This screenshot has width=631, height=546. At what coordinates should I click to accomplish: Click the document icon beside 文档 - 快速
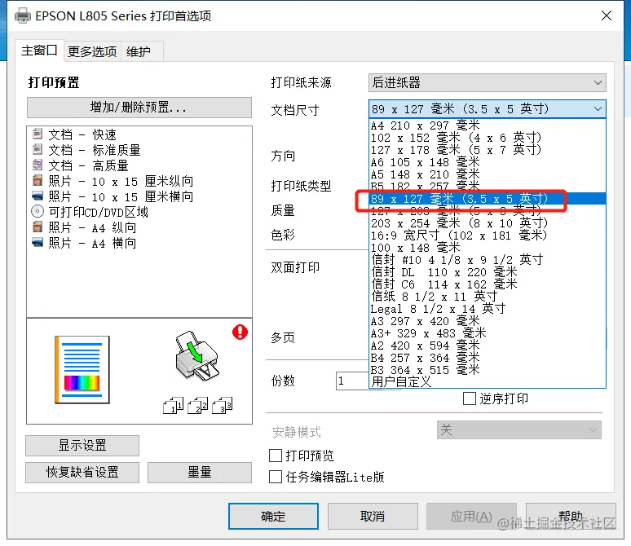click(x=38, y=134)
